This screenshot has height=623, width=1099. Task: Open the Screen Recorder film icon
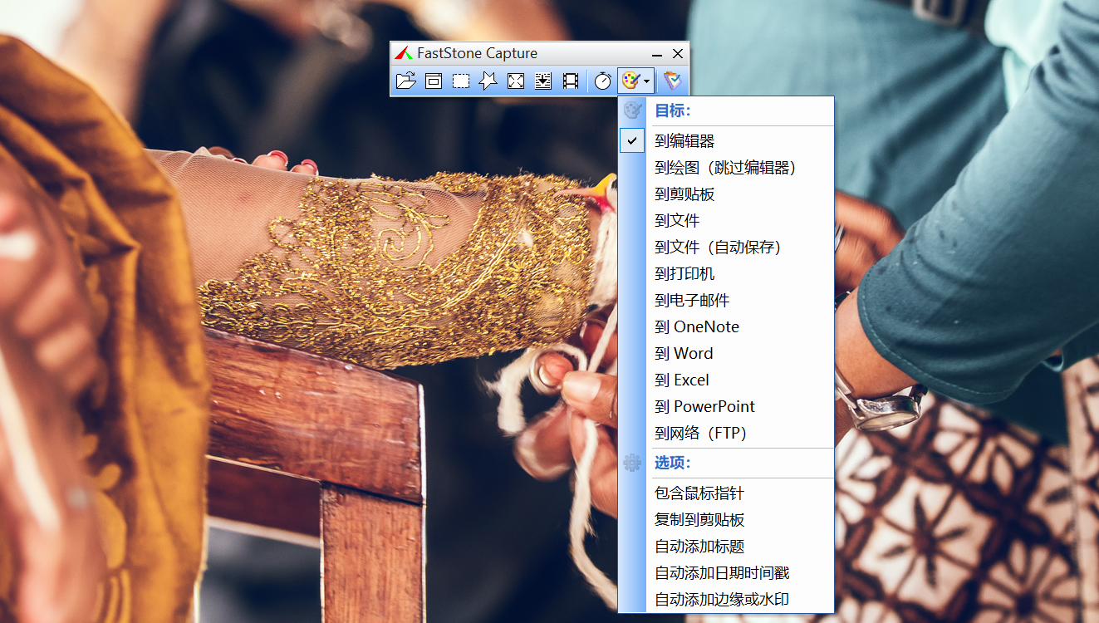click(x=571, y=81)
